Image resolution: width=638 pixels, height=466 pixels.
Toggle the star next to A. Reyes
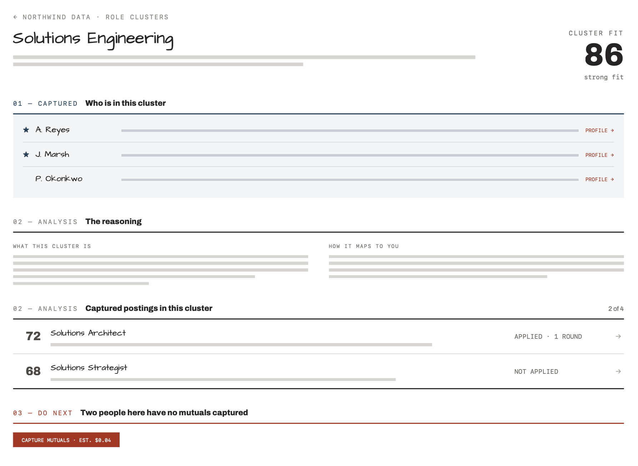26,130
